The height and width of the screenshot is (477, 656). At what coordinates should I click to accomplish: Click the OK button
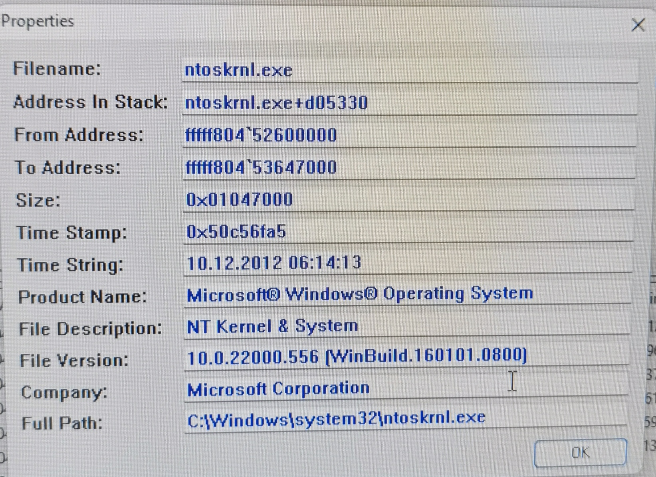(580, 453)
